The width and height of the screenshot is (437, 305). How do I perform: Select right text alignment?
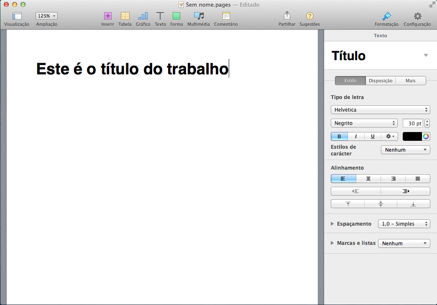393,178
